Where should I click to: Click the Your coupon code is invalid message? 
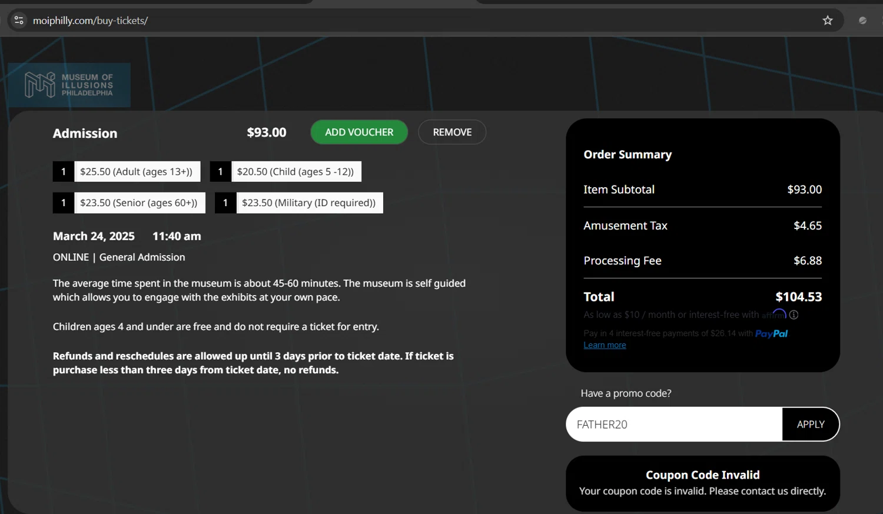[703, 491]
